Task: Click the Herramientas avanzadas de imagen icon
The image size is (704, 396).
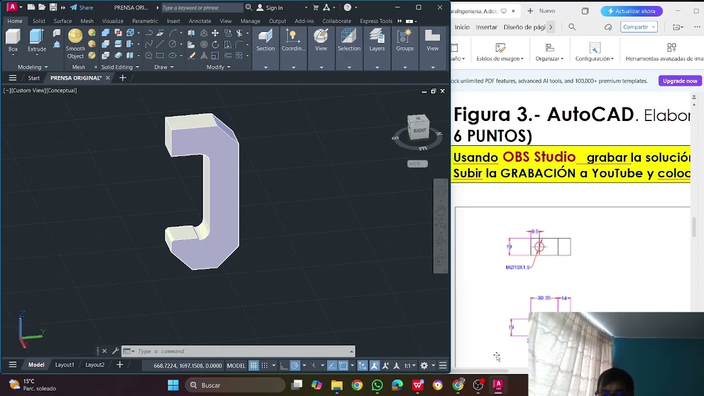Action: [x=672, y=48]
